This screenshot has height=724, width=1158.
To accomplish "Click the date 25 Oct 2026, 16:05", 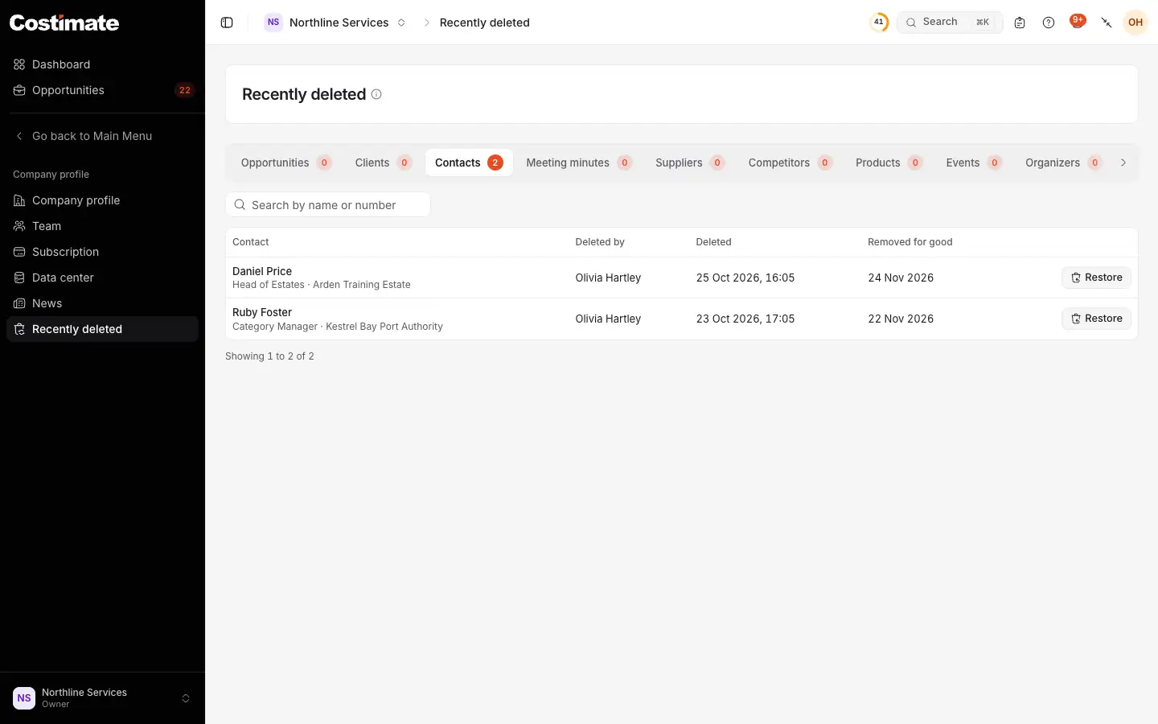I will pyautogui.click(x=745, y=278).
